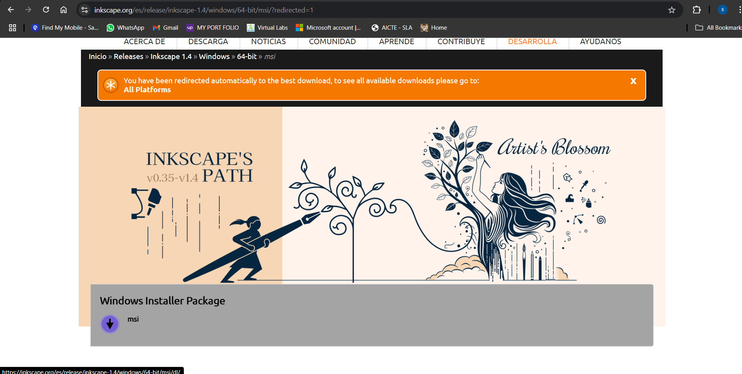The image size is (742, 374).
Task: Open MY PORT FOLIO bookmark
Action: click(x=213, y=28)
